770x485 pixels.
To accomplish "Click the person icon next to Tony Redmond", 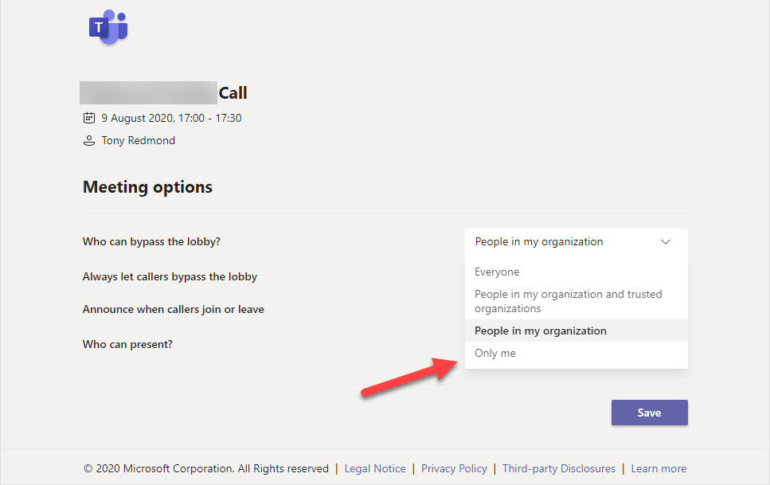I will 89,141.
